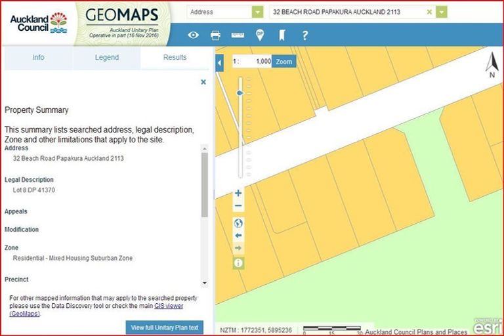Toggle layer visibility eye icon in toolbar
Viewport: 504px width, 336px height.
point(193,35)
